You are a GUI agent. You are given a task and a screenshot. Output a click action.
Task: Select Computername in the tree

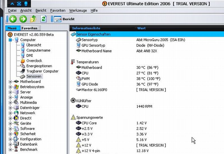[38, 50]
